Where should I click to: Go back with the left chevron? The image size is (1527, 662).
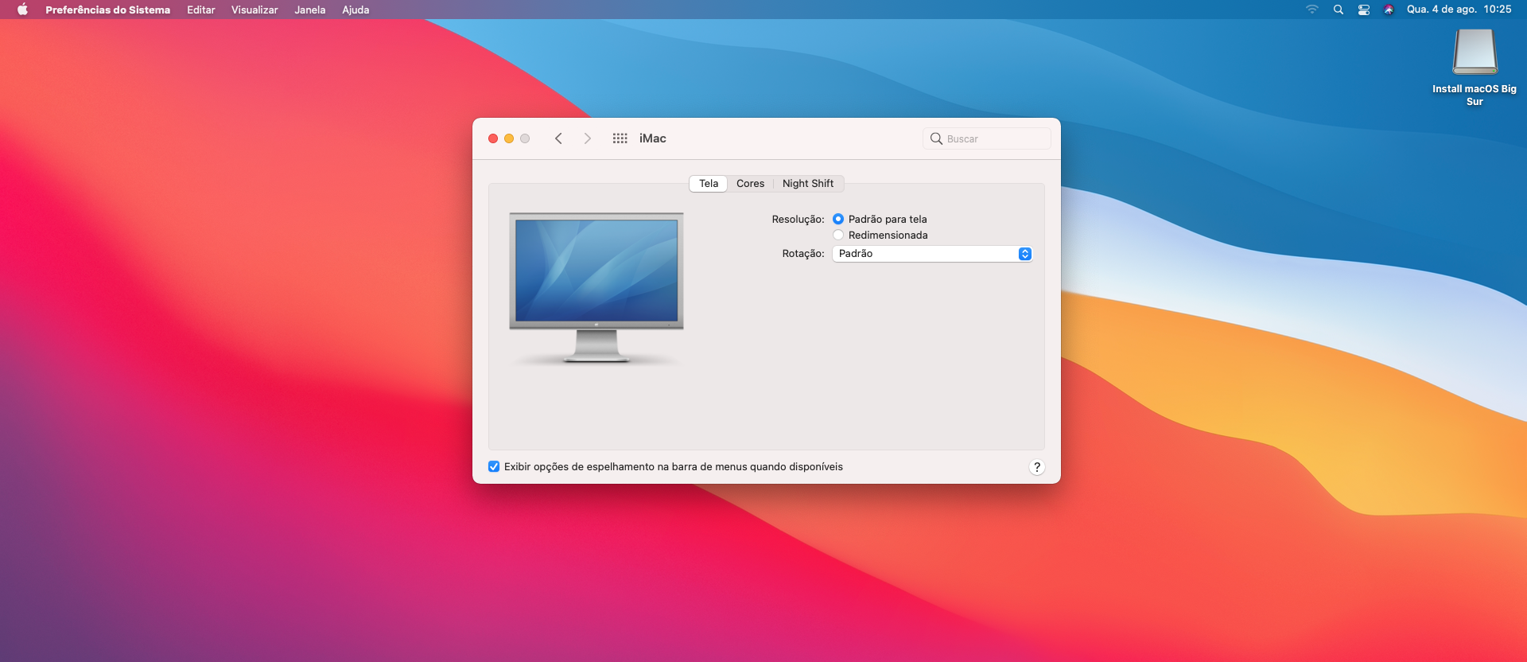(558, 138)
